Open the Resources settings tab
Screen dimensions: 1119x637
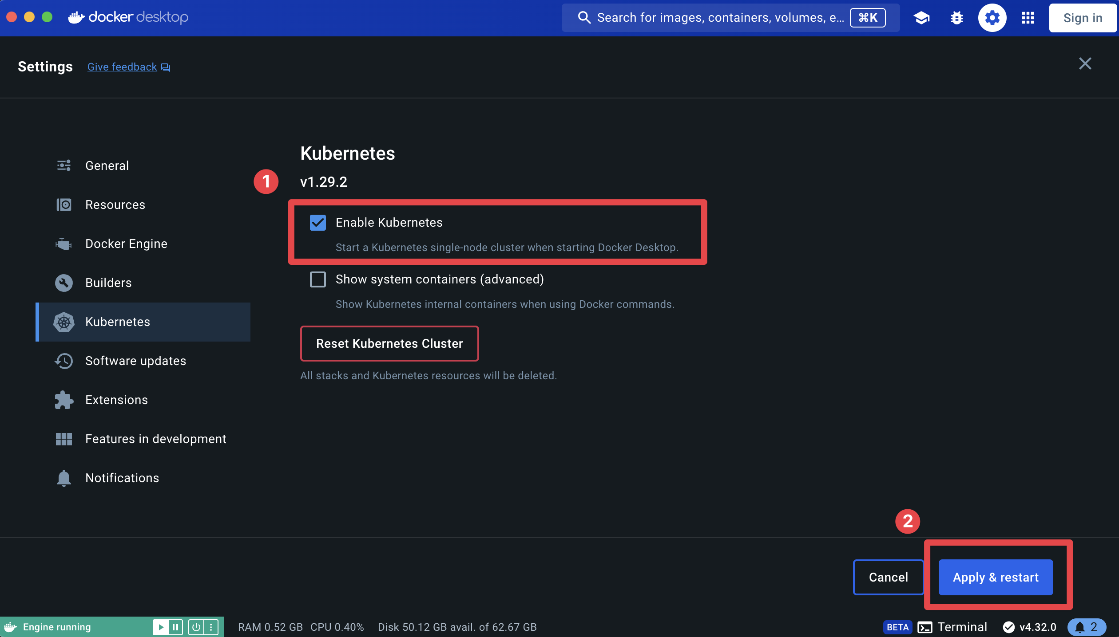(x=143, y=204)
